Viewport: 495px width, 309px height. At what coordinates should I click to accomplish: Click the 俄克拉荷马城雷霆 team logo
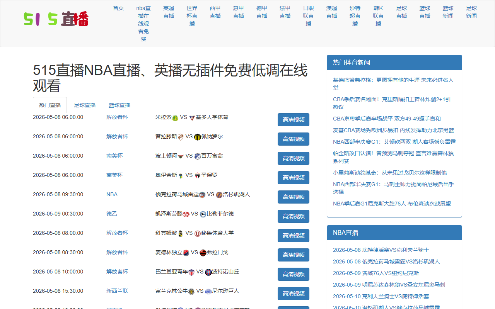(202, 195)
